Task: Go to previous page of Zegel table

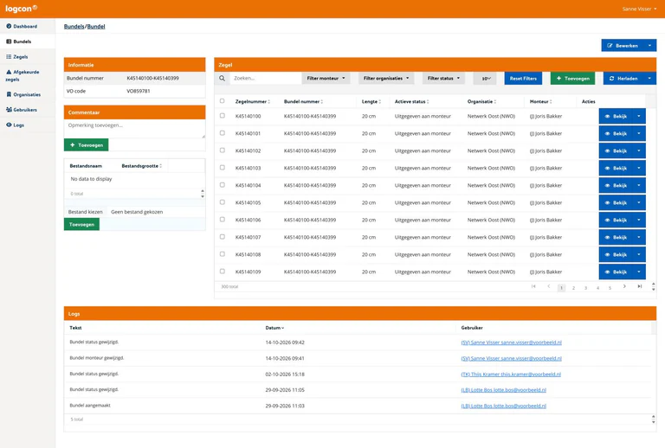Action: [549, 286]
